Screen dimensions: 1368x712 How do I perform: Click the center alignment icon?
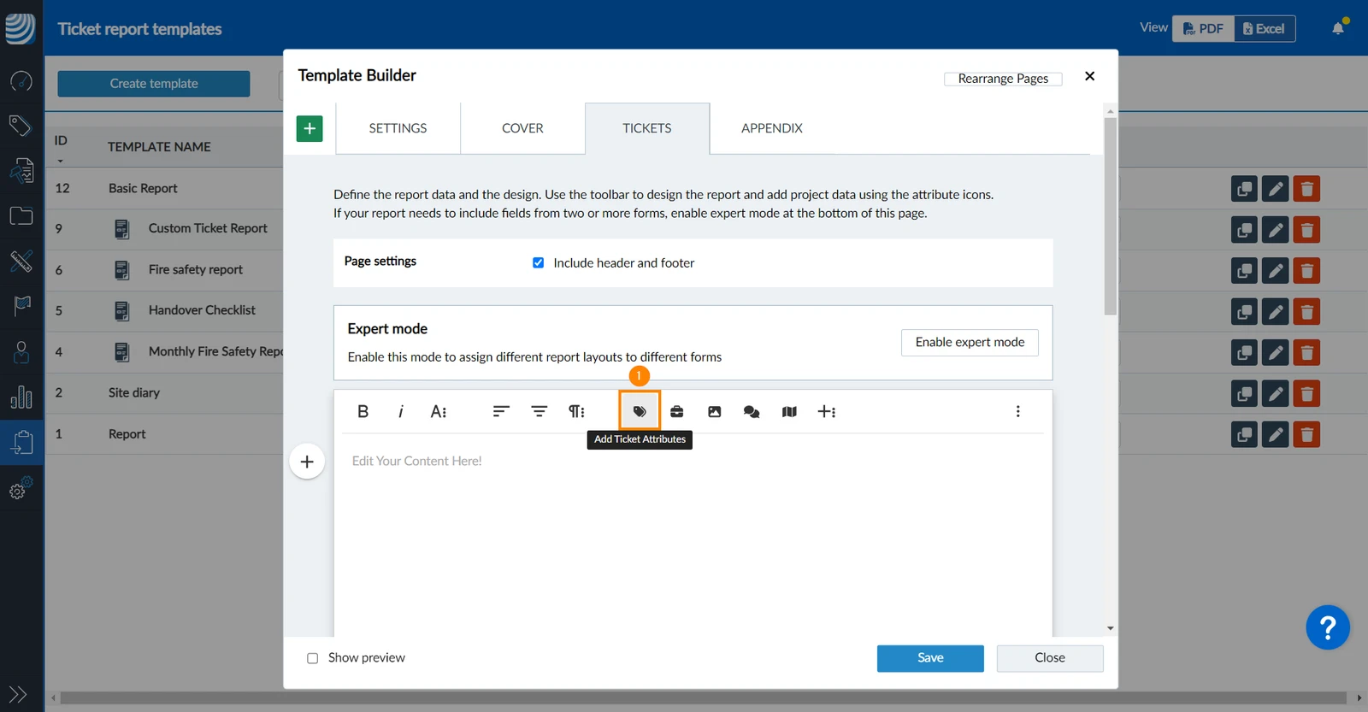[x=539, y=411]
